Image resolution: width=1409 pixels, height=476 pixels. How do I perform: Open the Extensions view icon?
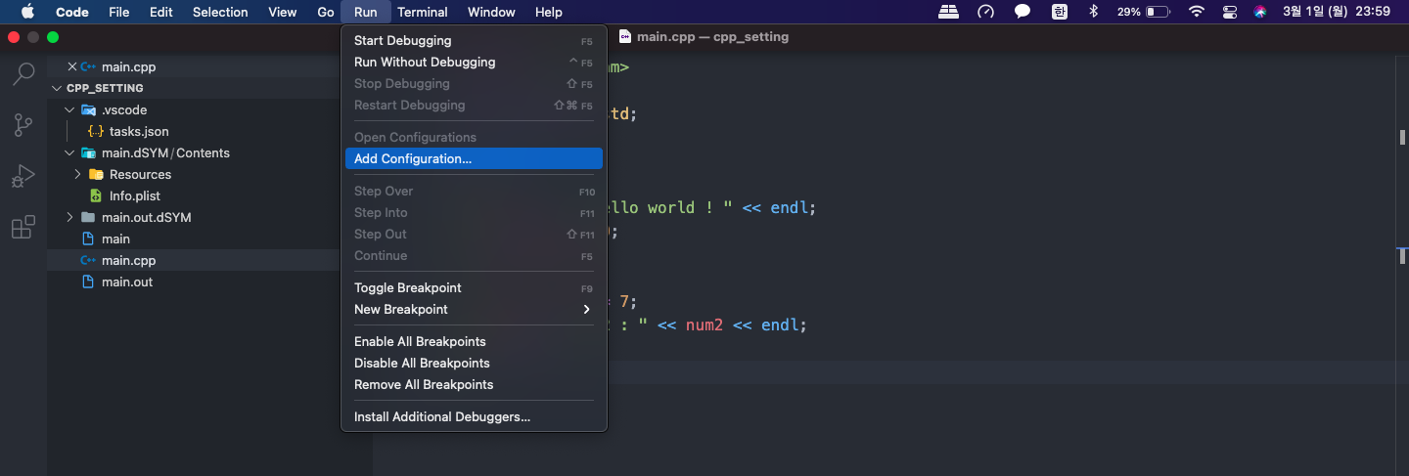[x=23, y=229]
